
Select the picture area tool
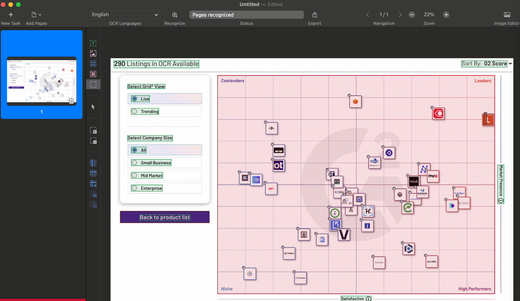pos(93,54)
